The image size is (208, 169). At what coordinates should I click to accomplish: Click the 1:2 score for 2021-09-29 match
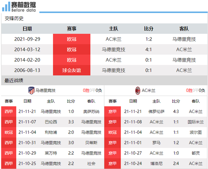click(x=149, y=39)
